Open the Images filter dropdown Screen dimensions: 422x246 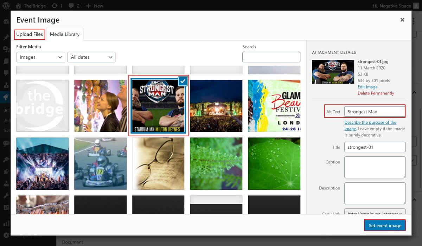point(41,57)
